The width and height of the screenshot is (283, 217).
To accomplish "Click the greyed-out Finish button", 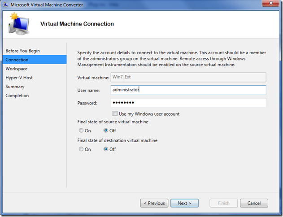I will [224, 203].
